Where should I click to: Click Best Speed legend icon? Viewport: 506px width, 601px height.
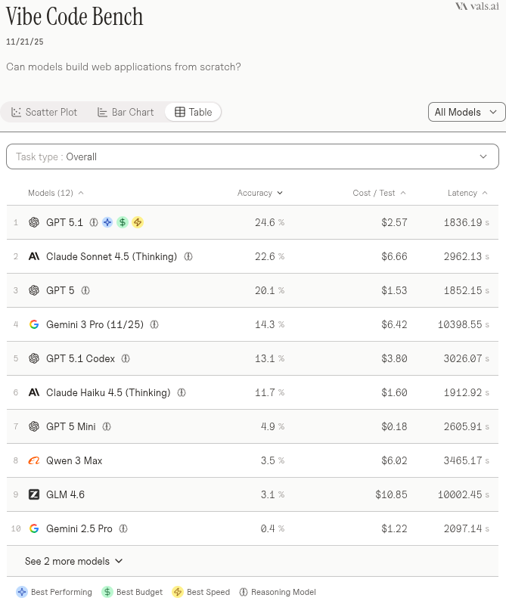(178, 592)
